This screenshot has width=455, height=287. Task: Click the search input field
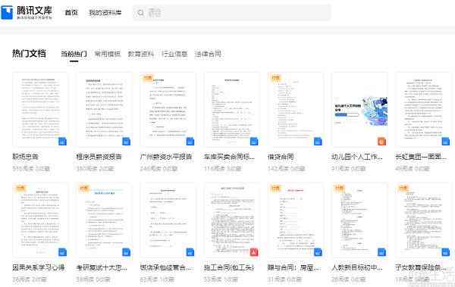point(231,13)
